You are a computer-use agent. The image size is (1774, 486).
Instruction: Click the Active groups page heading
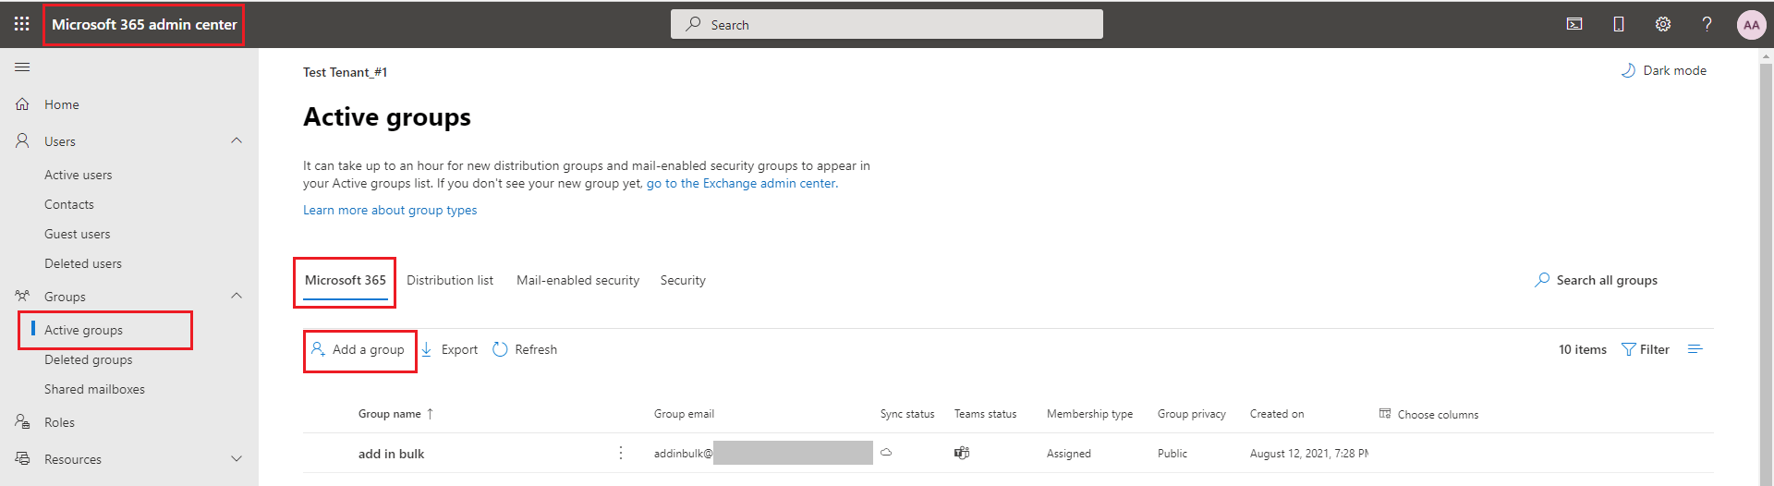pos(387,117)
